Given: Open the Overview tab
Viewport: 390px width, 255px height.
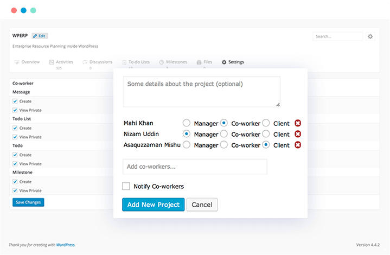Looking at the screenshot, I should [27, 62].
